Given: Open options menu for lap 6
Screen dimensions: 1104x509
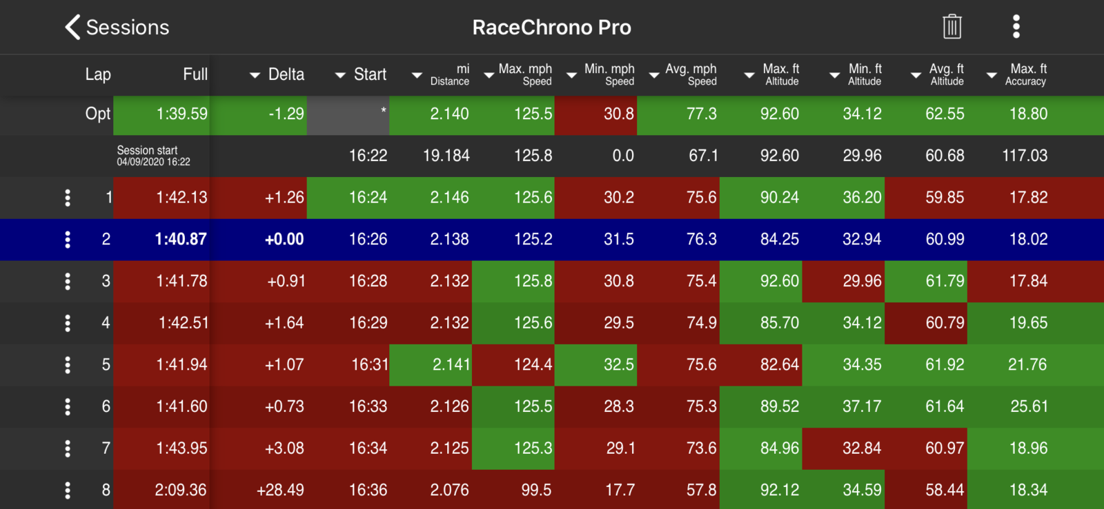Looking at the screenshot, I should [x=68, y=406].
